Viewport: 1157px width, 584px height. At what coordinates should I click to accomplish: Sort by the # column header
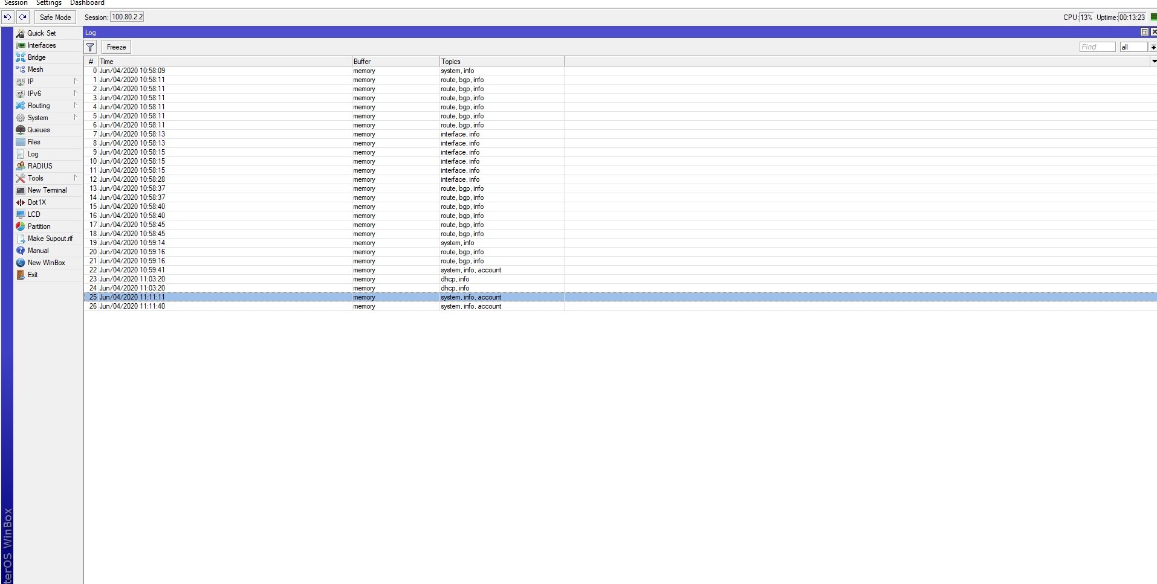(x=91, y=61)
